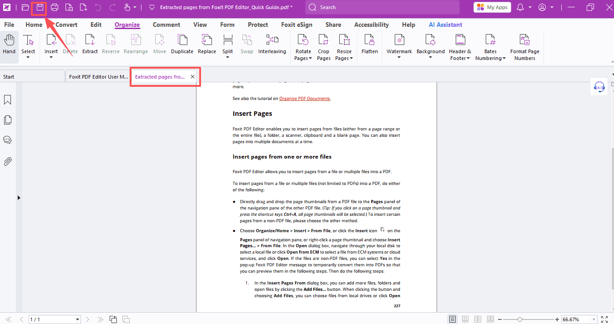The height and width of the screenshot is (324, 614).
Task: Click the Duplicate pages tool
Action: pyautogui.click(x=182, y=45)
